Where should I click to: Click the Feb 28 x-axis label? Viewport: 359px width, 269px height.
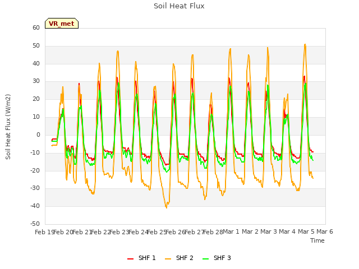(213, 232)
